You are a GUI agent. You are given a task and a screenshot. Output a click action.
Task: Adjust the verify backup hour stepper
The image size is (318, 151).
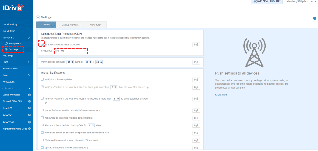point(88,62)
